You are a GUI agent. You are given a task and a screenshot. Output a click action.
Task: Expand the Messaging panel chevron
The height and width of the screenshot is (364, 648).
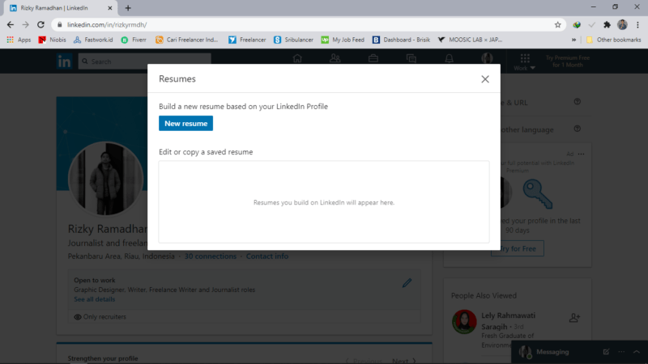(637, 352)
